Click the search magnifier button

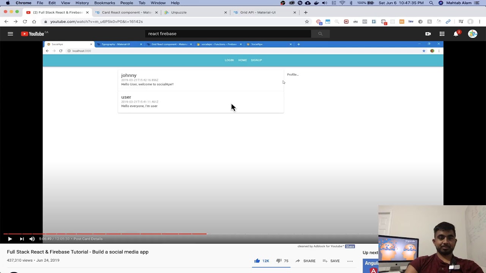320,34
